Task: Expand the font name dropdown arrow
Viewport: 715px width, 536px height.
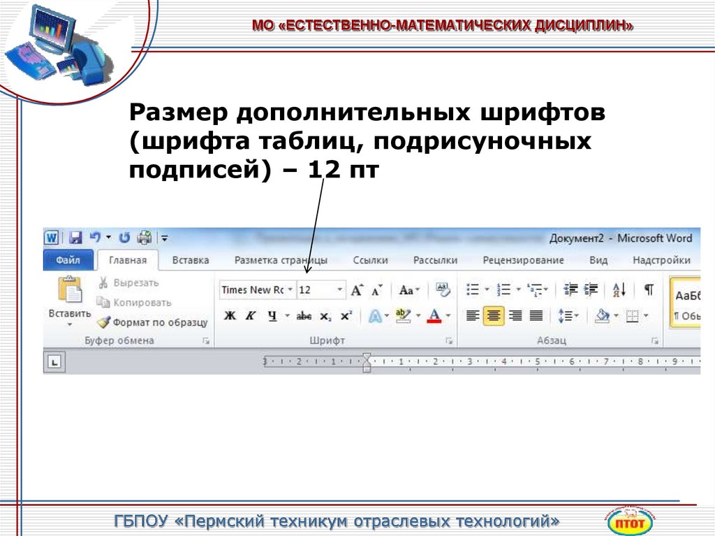Action: (x=290, y=290)
